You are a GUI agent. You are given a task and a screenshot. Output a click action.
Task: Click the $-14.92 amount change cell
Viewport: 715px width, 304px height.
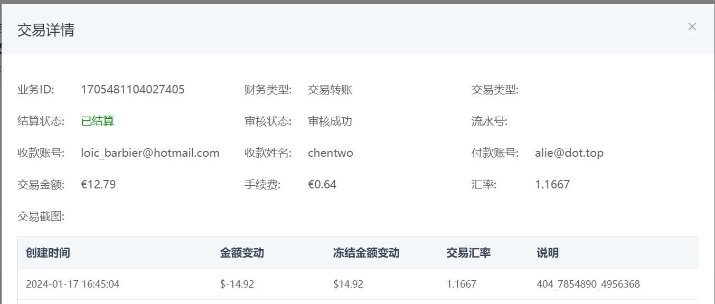click(x=237, y=284)
